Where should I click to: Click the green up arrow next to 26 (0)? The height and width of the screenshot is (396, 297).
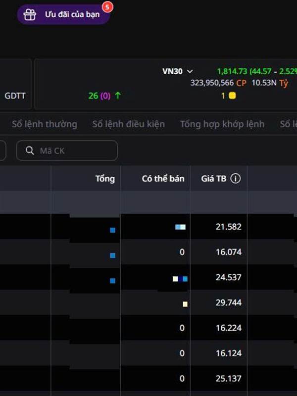118,96
